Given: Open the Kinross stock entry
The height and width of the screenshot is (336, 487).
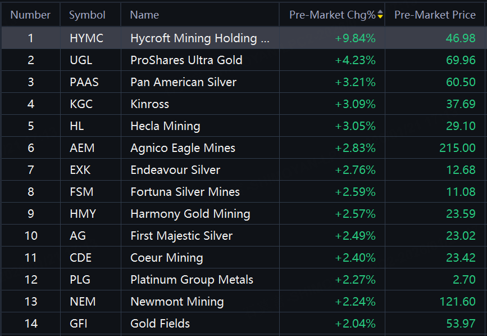Looking at the screenshot, I should [149, 104].
